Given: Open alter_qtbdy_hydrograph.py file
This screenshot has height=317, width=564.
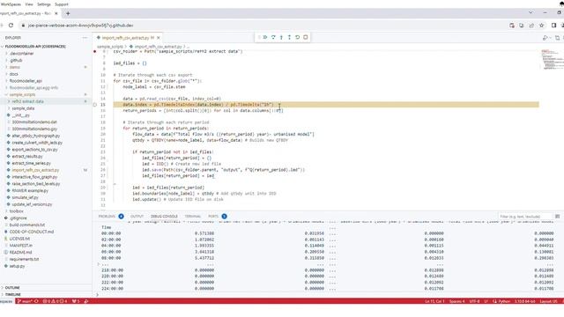Looking at the screenshot, I should [36, 136].
